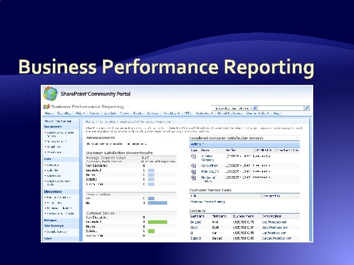Open the Buzz navigation tab
Image resolution: width=354 pixels, height=265 pixels.
coord(276,113)
